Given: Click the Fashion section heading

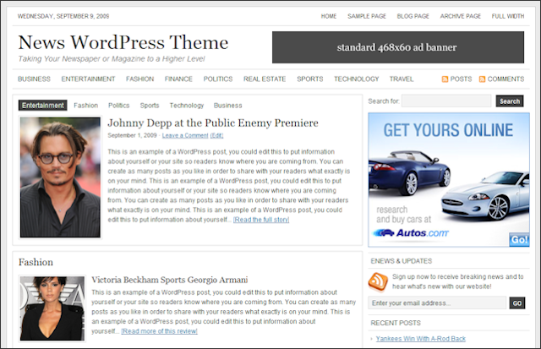Looking at the screenshot, I should [x=36, y=262].
